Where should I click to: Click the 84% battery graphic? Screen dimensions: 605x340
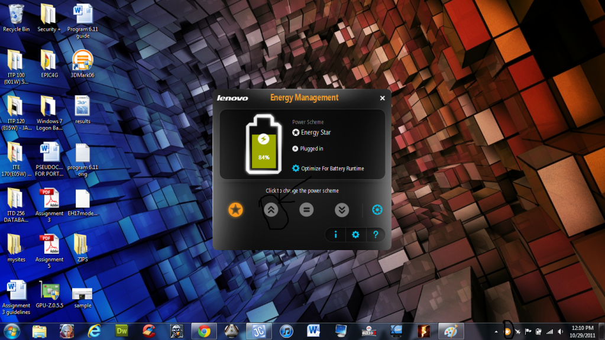pyautogui.click(x=264, y=144)
